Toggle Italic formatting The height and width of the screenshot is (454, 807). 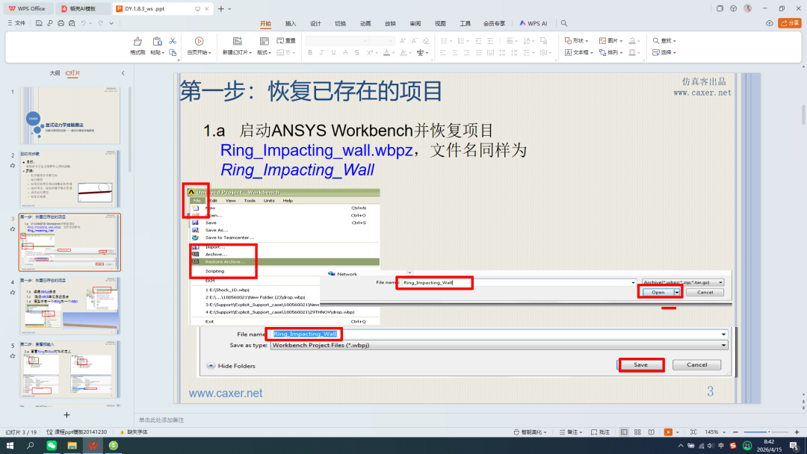321,52
